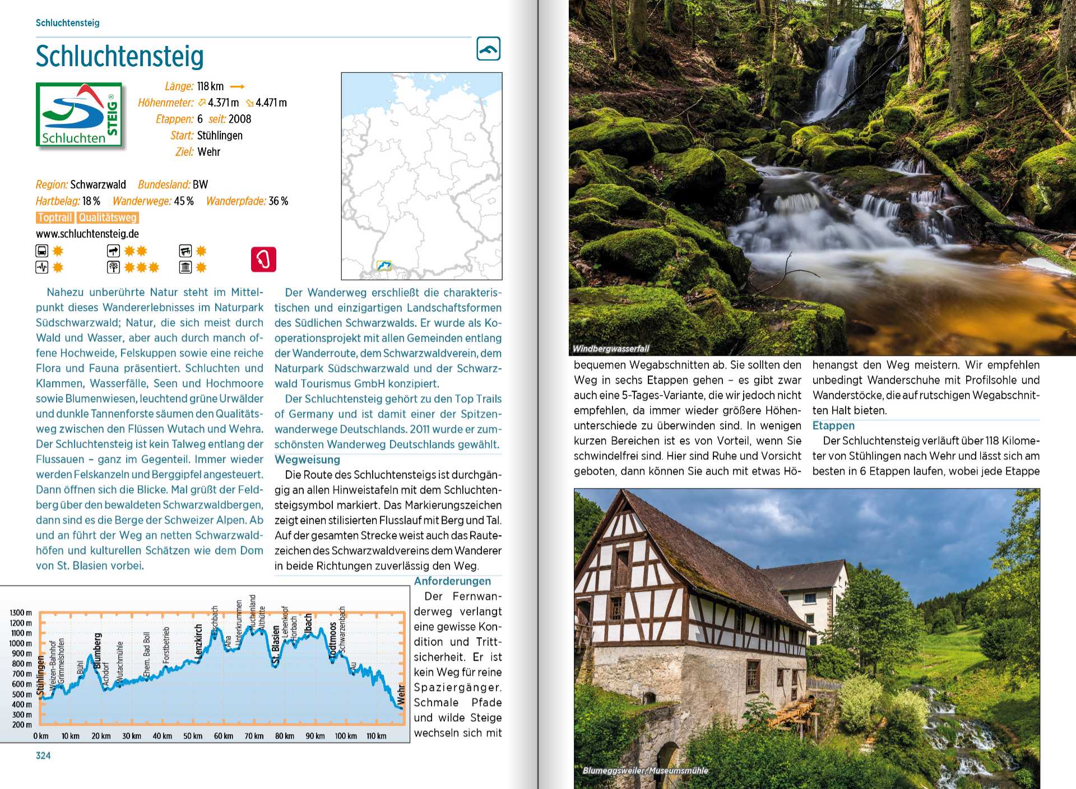
Task: Open the www.schluchtensteig.de link
Action: coord(87,234)
